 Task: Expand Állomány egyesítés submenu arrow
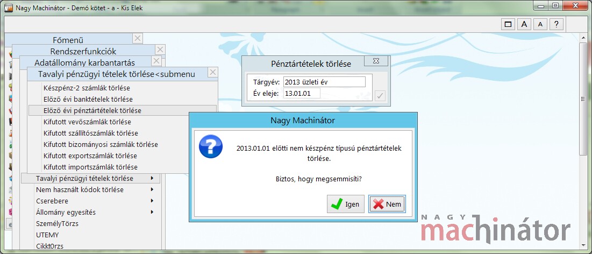[x=152, y=212]
